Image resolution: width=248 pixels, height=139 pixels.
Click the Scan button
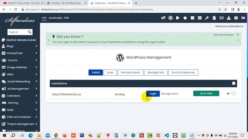[110, 73]
